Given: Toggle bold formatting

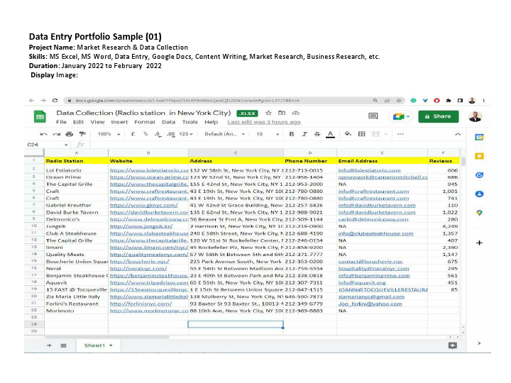Looking at the screenshot, I should click(x=292, y=134).
